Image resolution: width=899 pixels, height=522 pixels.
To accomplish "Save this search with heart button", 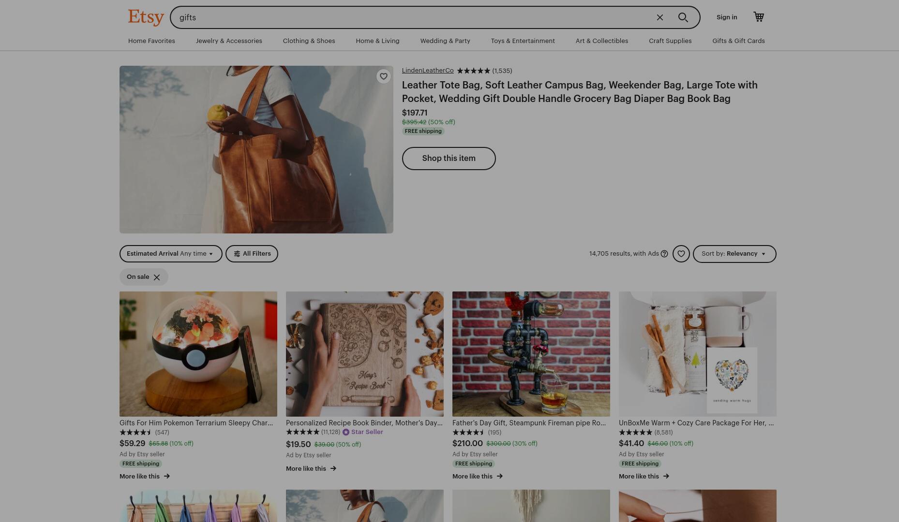I will 681,254.
